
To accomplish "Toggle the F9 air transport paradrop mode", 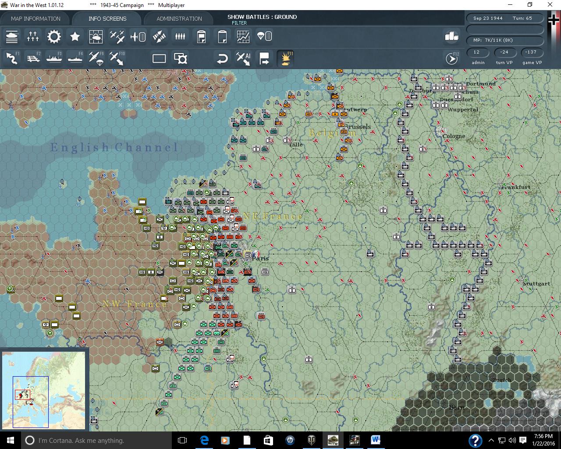I will (x=96, y=58).
